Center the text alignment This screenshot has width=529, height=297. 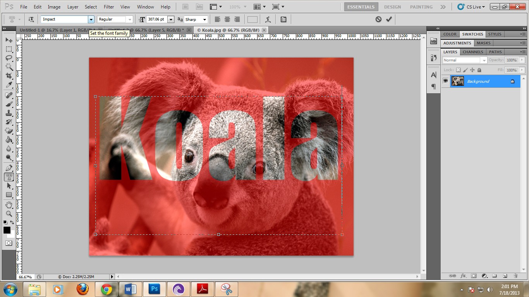pos(227,19)
